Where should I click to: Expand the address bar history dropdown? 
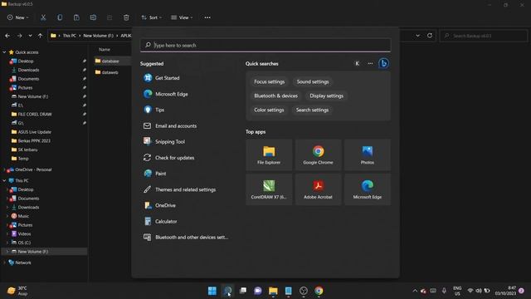(417, 36)
